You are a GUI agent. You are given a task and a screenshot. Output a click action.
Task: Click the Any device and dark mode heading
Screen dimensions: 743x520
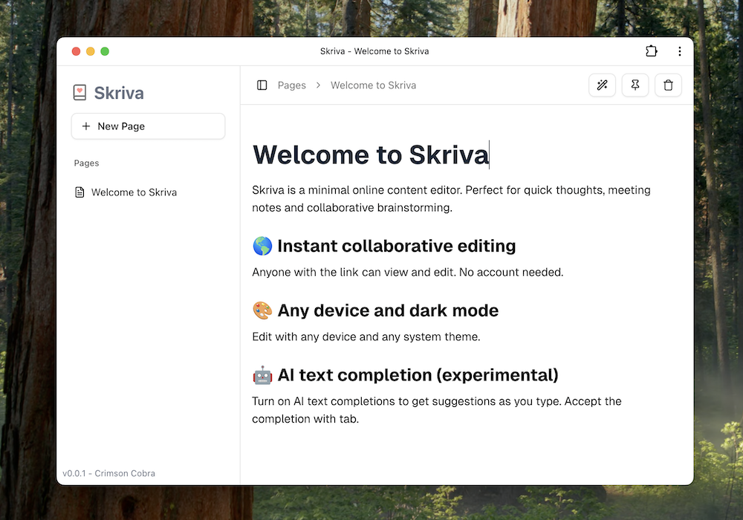388,311
